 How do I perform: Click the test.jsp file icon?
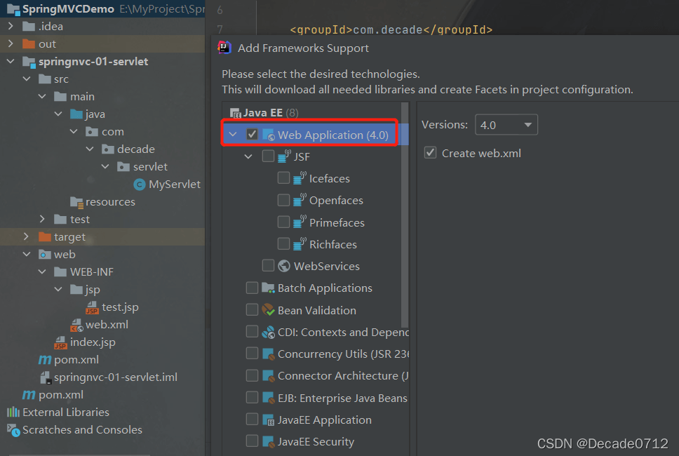[x=92, y=307]
